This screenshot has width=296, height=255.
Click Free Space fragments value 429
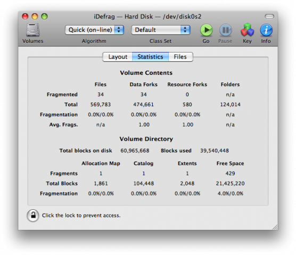tap(231, 173)
